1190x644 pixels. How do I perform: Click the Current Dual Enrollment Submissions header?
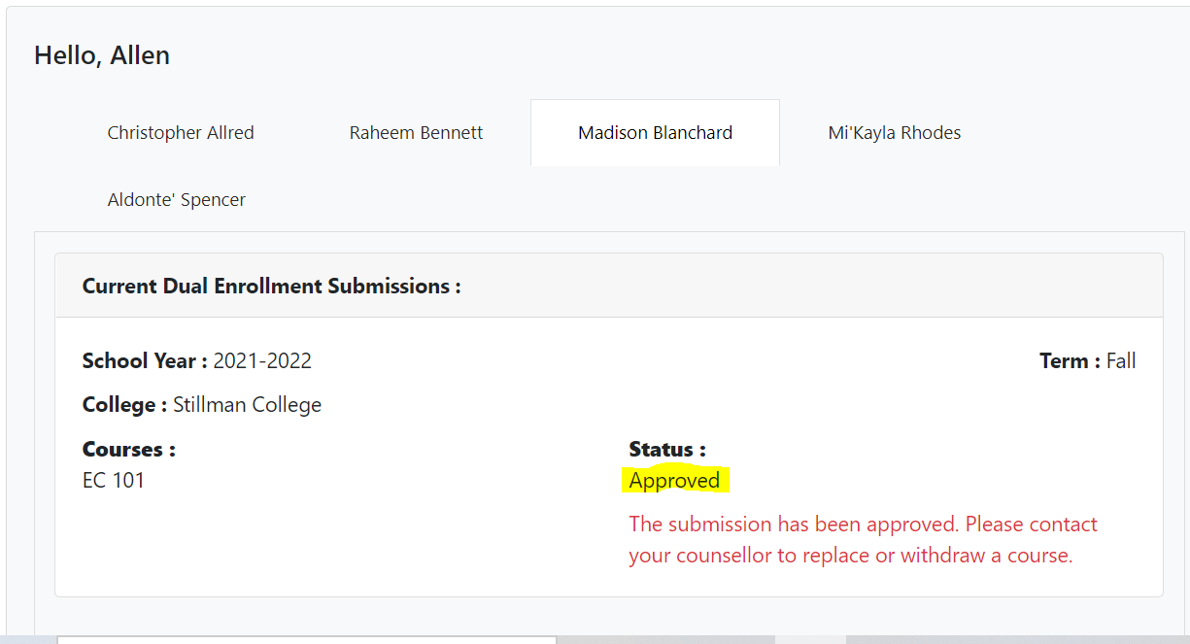tap(271, 287)
